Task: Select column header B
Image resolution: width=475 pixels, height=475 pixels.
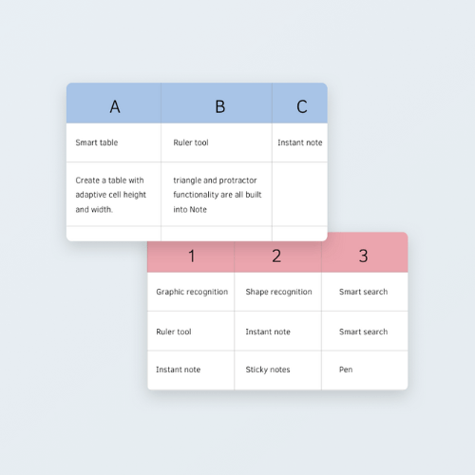Action: tap(217, 103)
